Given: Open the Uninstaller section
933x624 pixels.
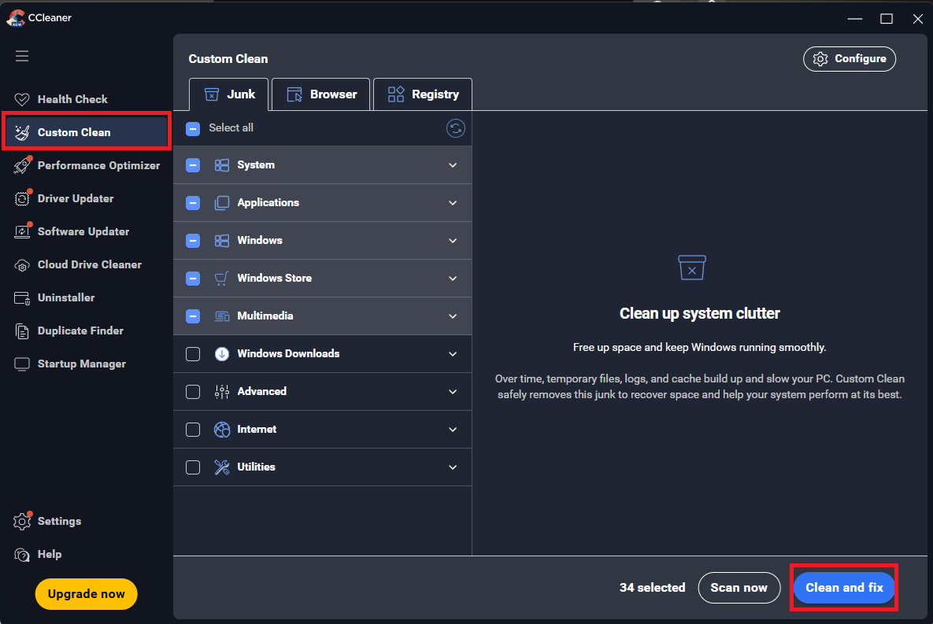Looking at the screenshot, I should tap(87, 297).
